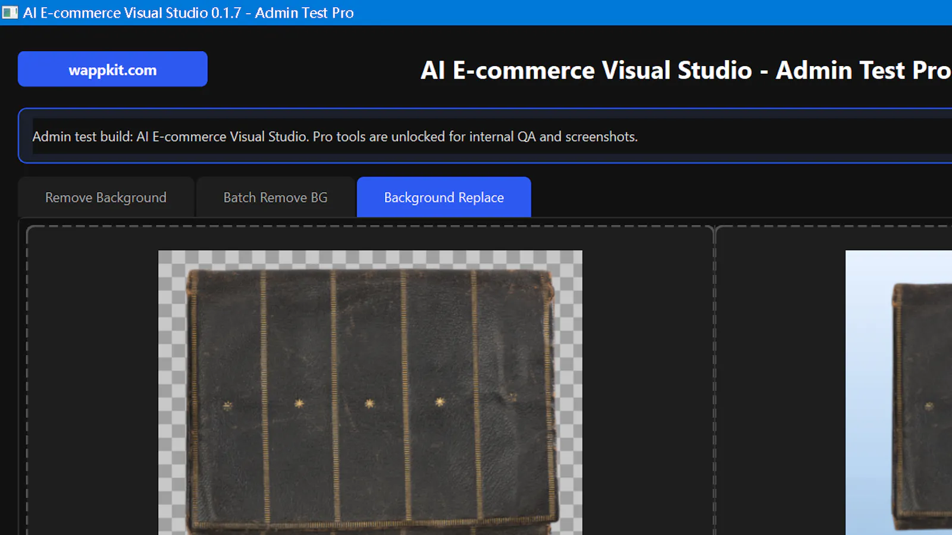The height and width of the screenshot is (535, 952).
Task: Open the wappkit.com link button
Action: pyautogui.click(x=112, y=69)
